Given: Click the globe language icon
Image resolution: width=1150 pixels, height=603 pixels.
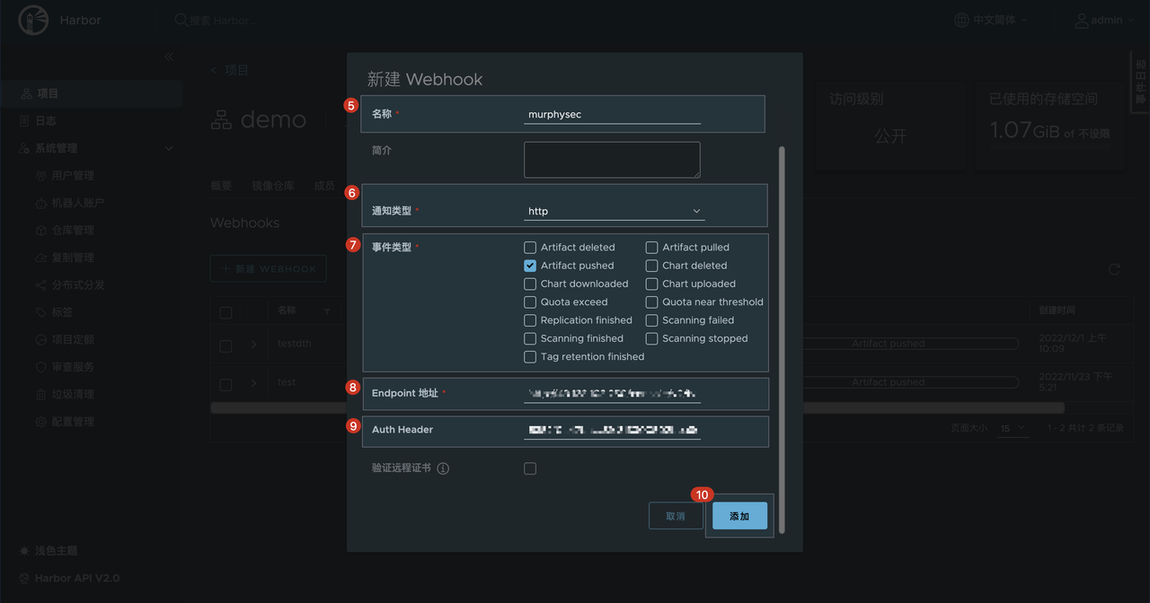Looking at the screenshot, I should click(962, 20).
